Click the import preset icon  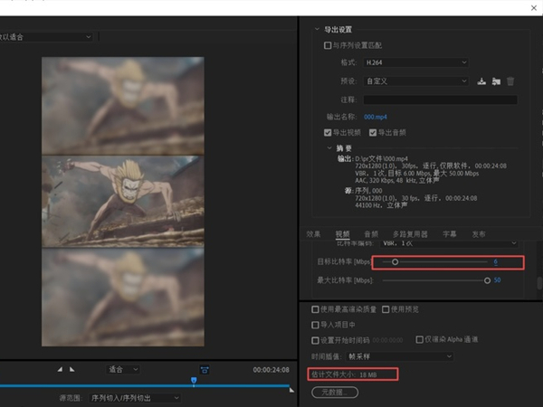click(x=496, y=80)
